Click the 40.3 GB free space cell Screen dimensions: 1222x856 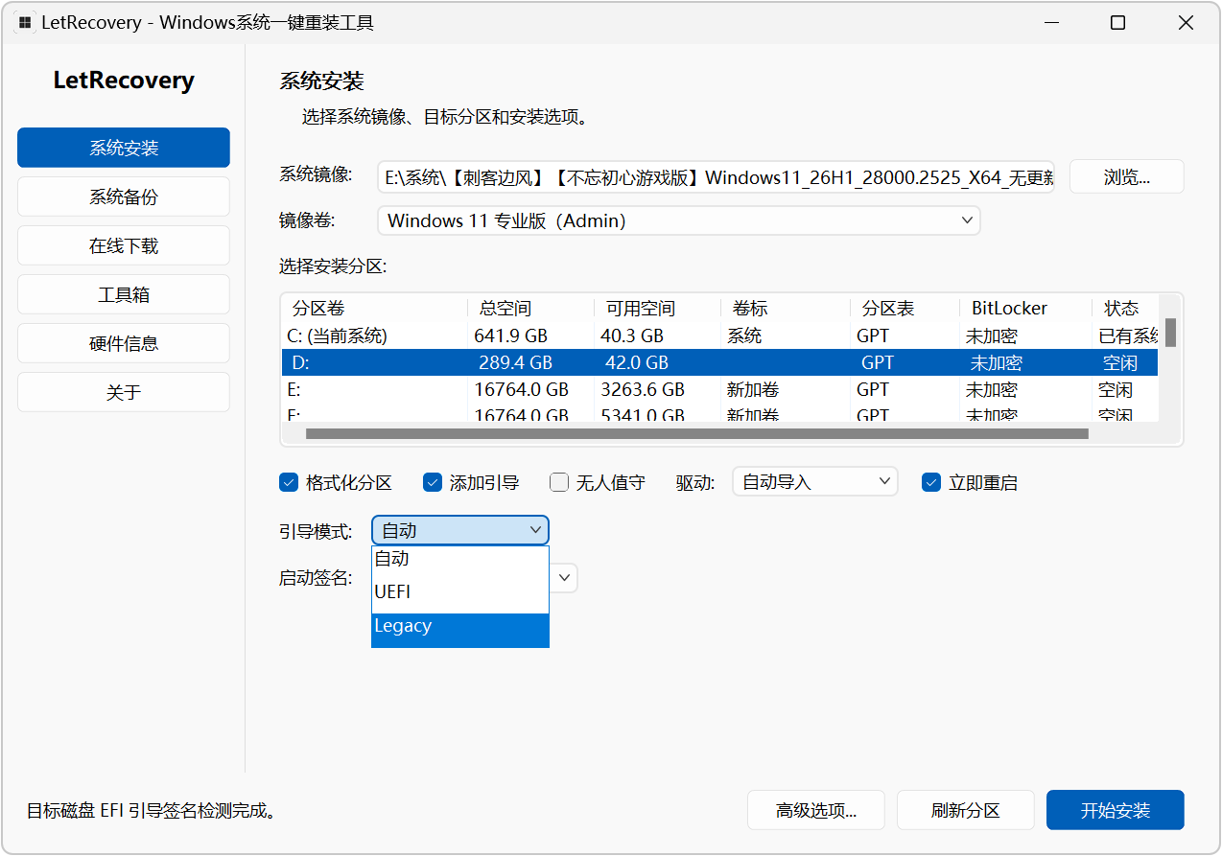632,336
